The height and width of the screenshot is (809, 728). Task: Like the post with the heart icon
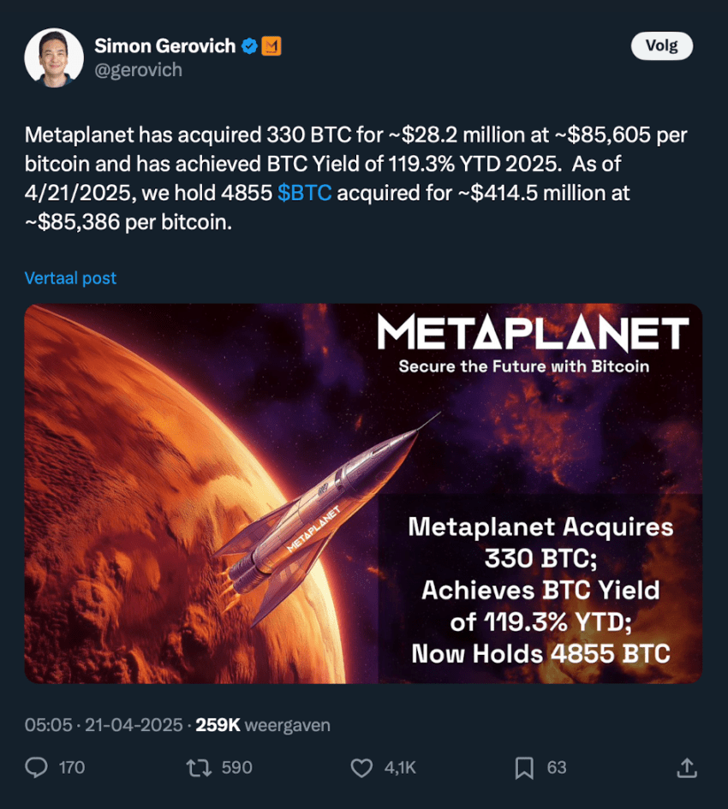click(361, 767)
